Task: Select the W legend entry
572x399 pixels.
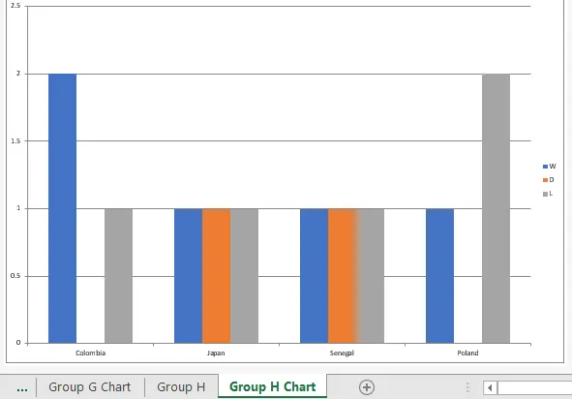Action: [550, 167]
